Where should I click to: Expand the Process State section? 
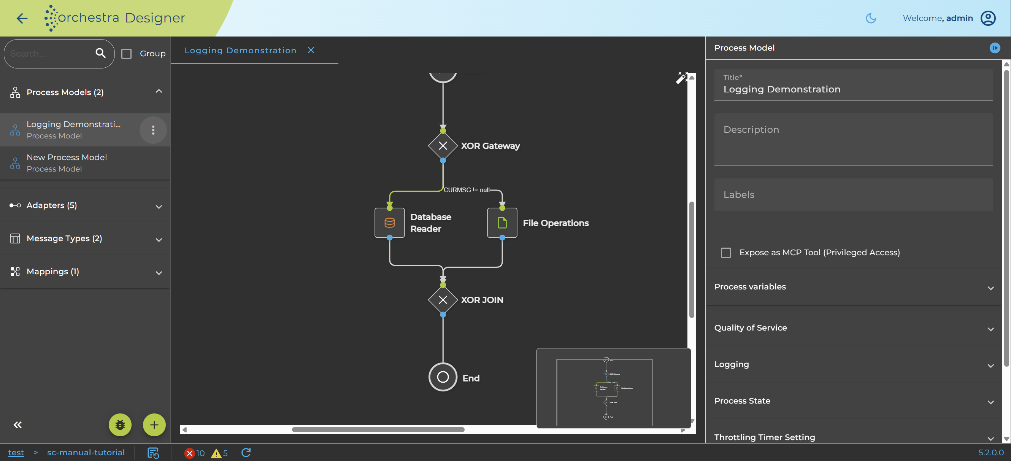tap(853, 401)
